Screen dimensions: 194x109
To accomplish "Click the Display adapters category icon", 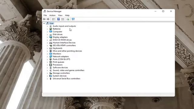I will [x=51, y=37].
